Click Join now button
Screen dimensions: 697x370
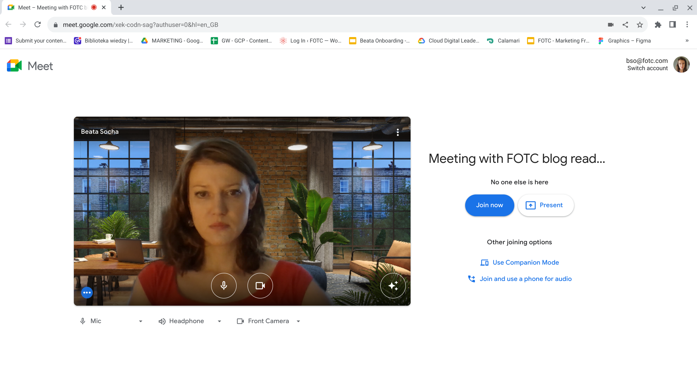pyautogui.click(x=490, y=205)
